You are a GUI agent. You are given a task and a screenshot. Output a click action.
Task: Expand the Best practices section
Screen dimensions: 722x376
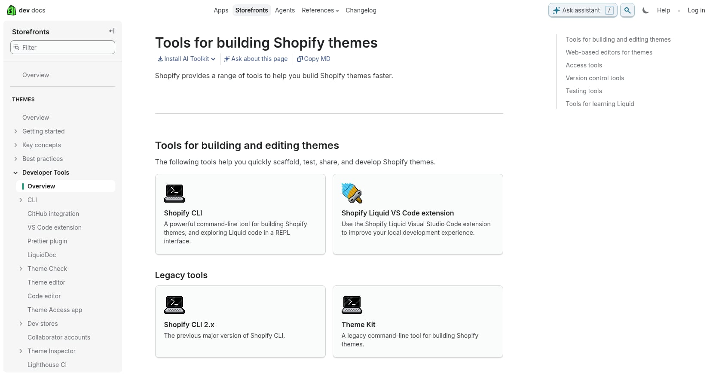(16, 159)
